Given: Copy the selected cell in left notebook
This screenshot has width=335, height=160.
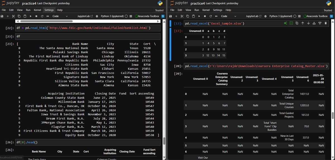Looking at the screenshot, I should (x=19, y=16).
